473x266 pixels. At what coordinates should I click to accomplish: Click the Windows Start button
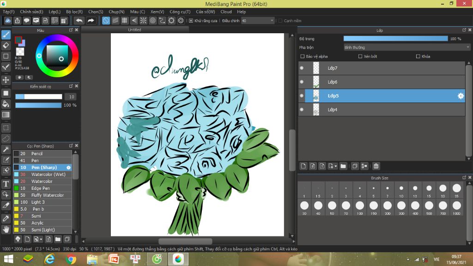tap(8, 259)
